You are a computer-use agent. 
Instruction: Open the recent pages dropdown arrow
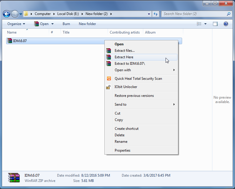tap(21, 14)
